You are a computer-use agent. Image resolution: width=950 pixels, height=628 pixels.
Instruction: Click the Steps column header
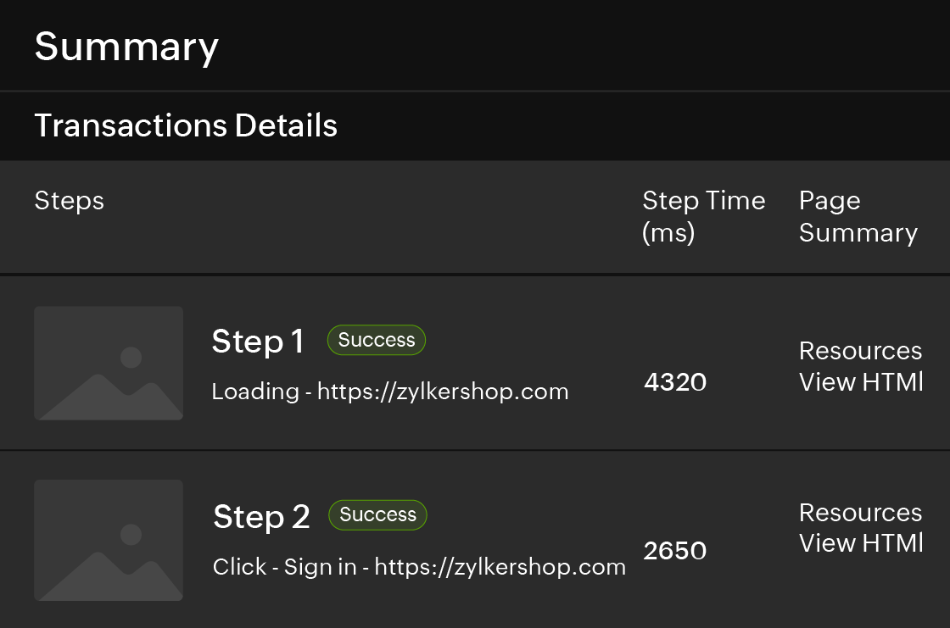(x=70, y=201)
